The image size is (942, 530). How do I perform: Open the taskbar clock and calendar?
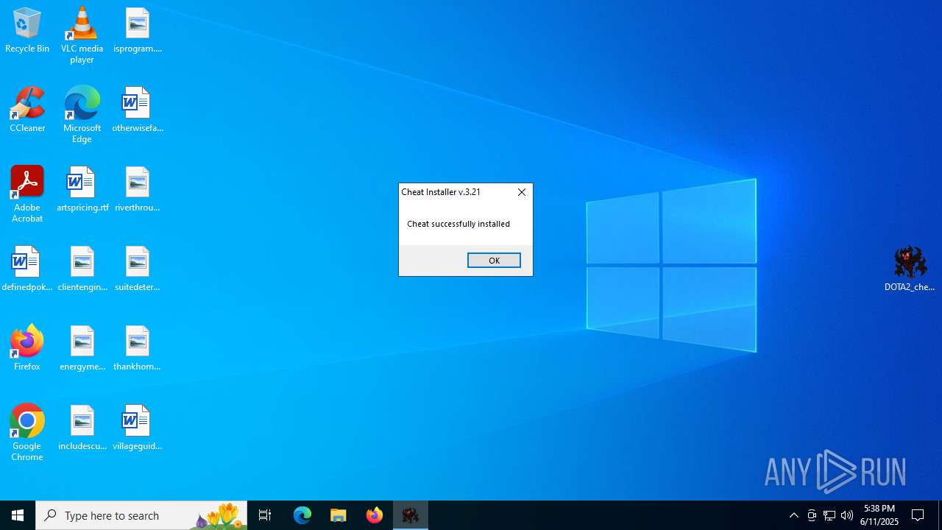[x=879, y=515]
